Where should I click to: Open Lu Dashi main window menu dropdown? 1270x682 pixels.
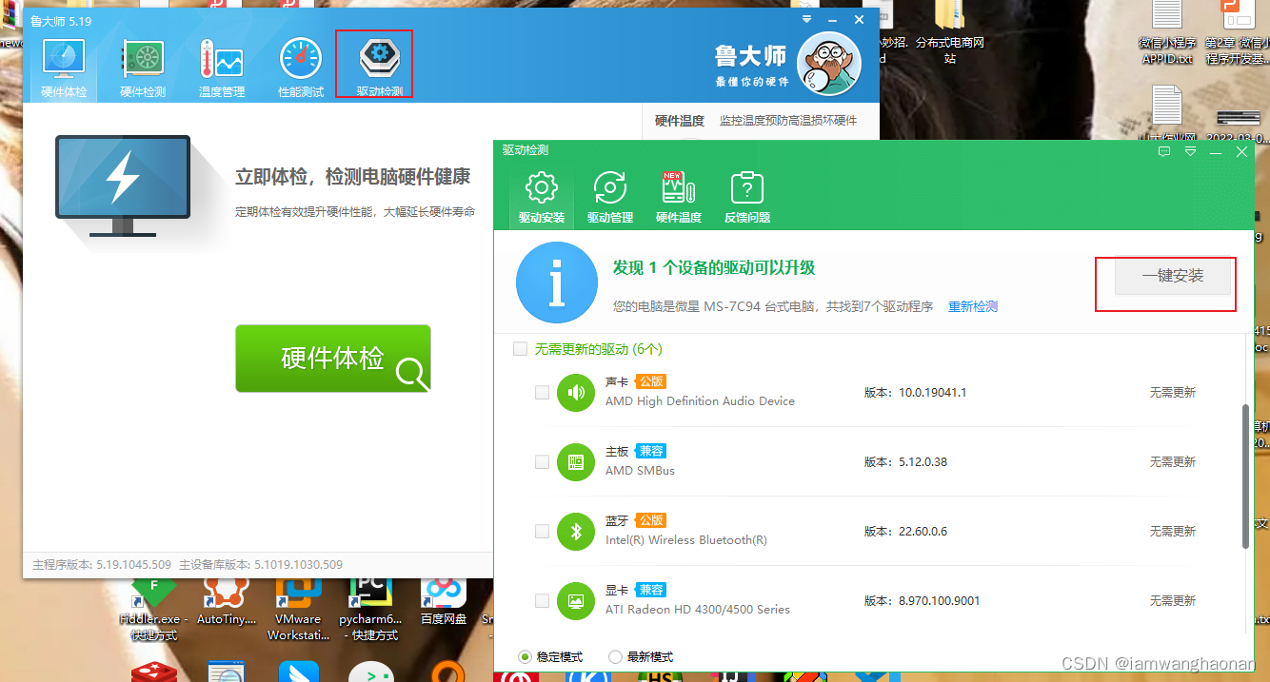[807, 19]
